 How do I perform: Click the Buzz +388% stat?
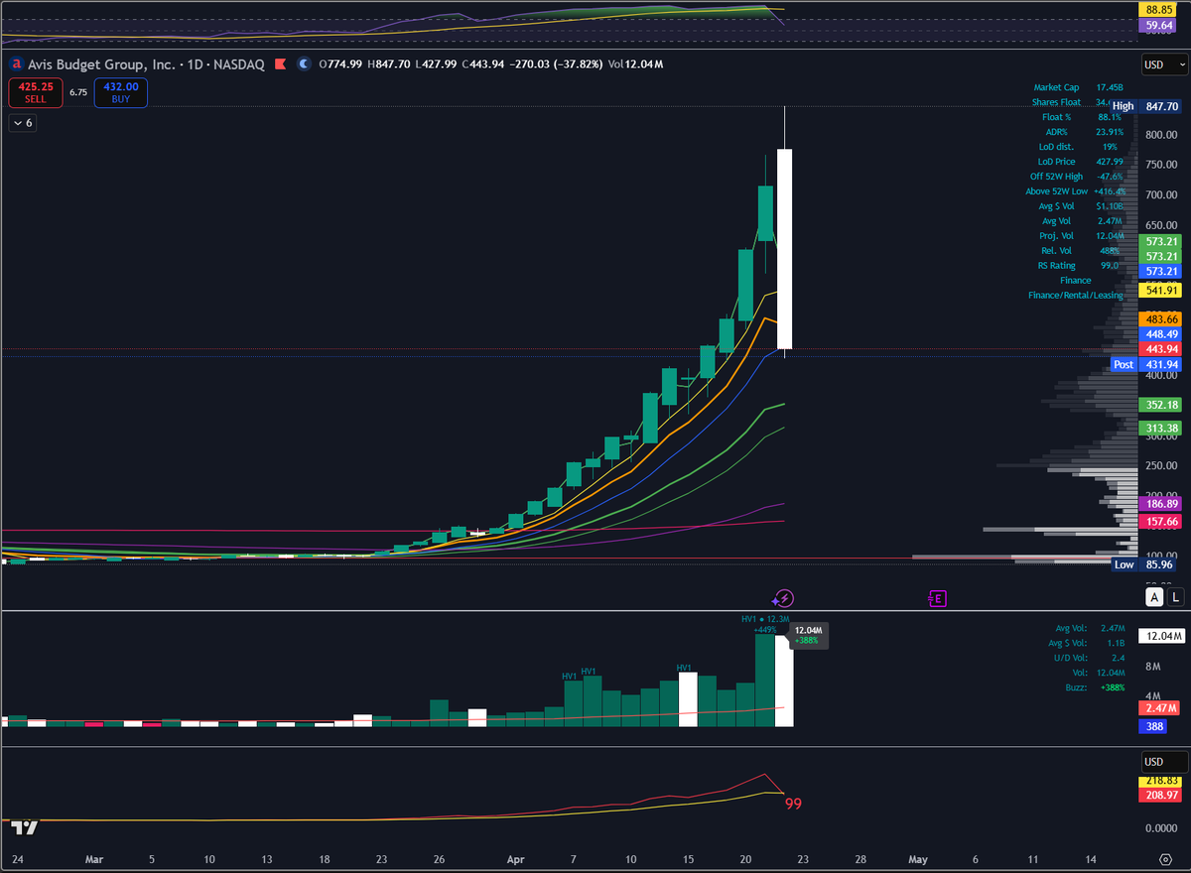pyautogui.click(x=1096, y=687)
